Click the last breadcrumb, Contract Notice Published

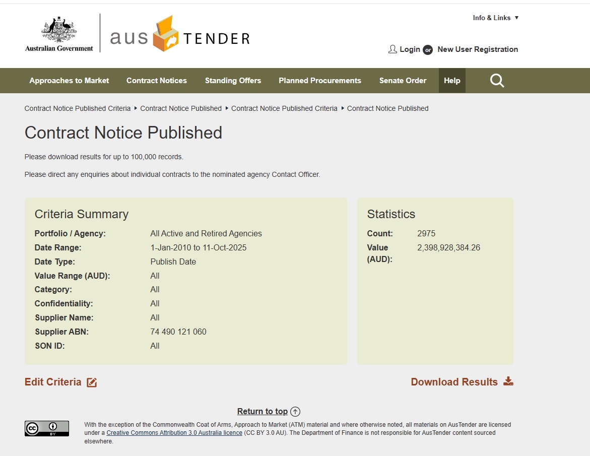[x=387, y=108]
